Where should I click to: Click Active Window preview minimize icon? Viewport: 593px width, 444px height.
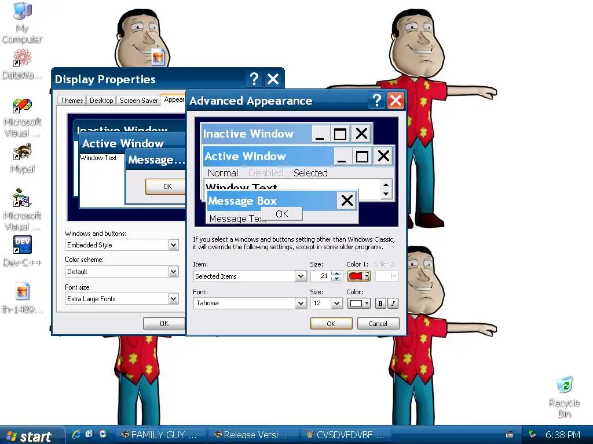pos(342,156)
